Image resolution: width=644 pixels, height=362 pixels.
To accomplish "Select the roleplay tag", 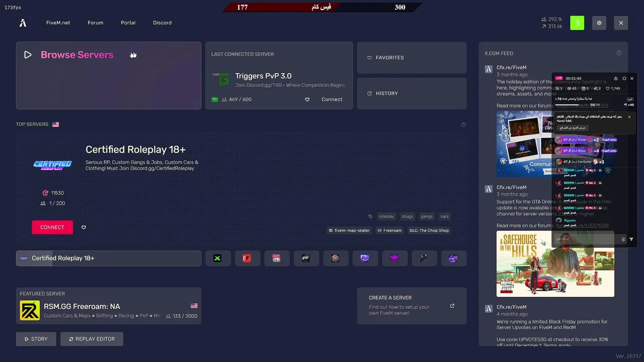I will tap(386, 217).
